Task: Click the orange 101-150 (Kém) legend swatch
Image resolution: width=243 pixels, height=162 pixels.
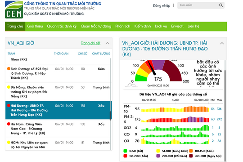Action: (x=191, y=151)
